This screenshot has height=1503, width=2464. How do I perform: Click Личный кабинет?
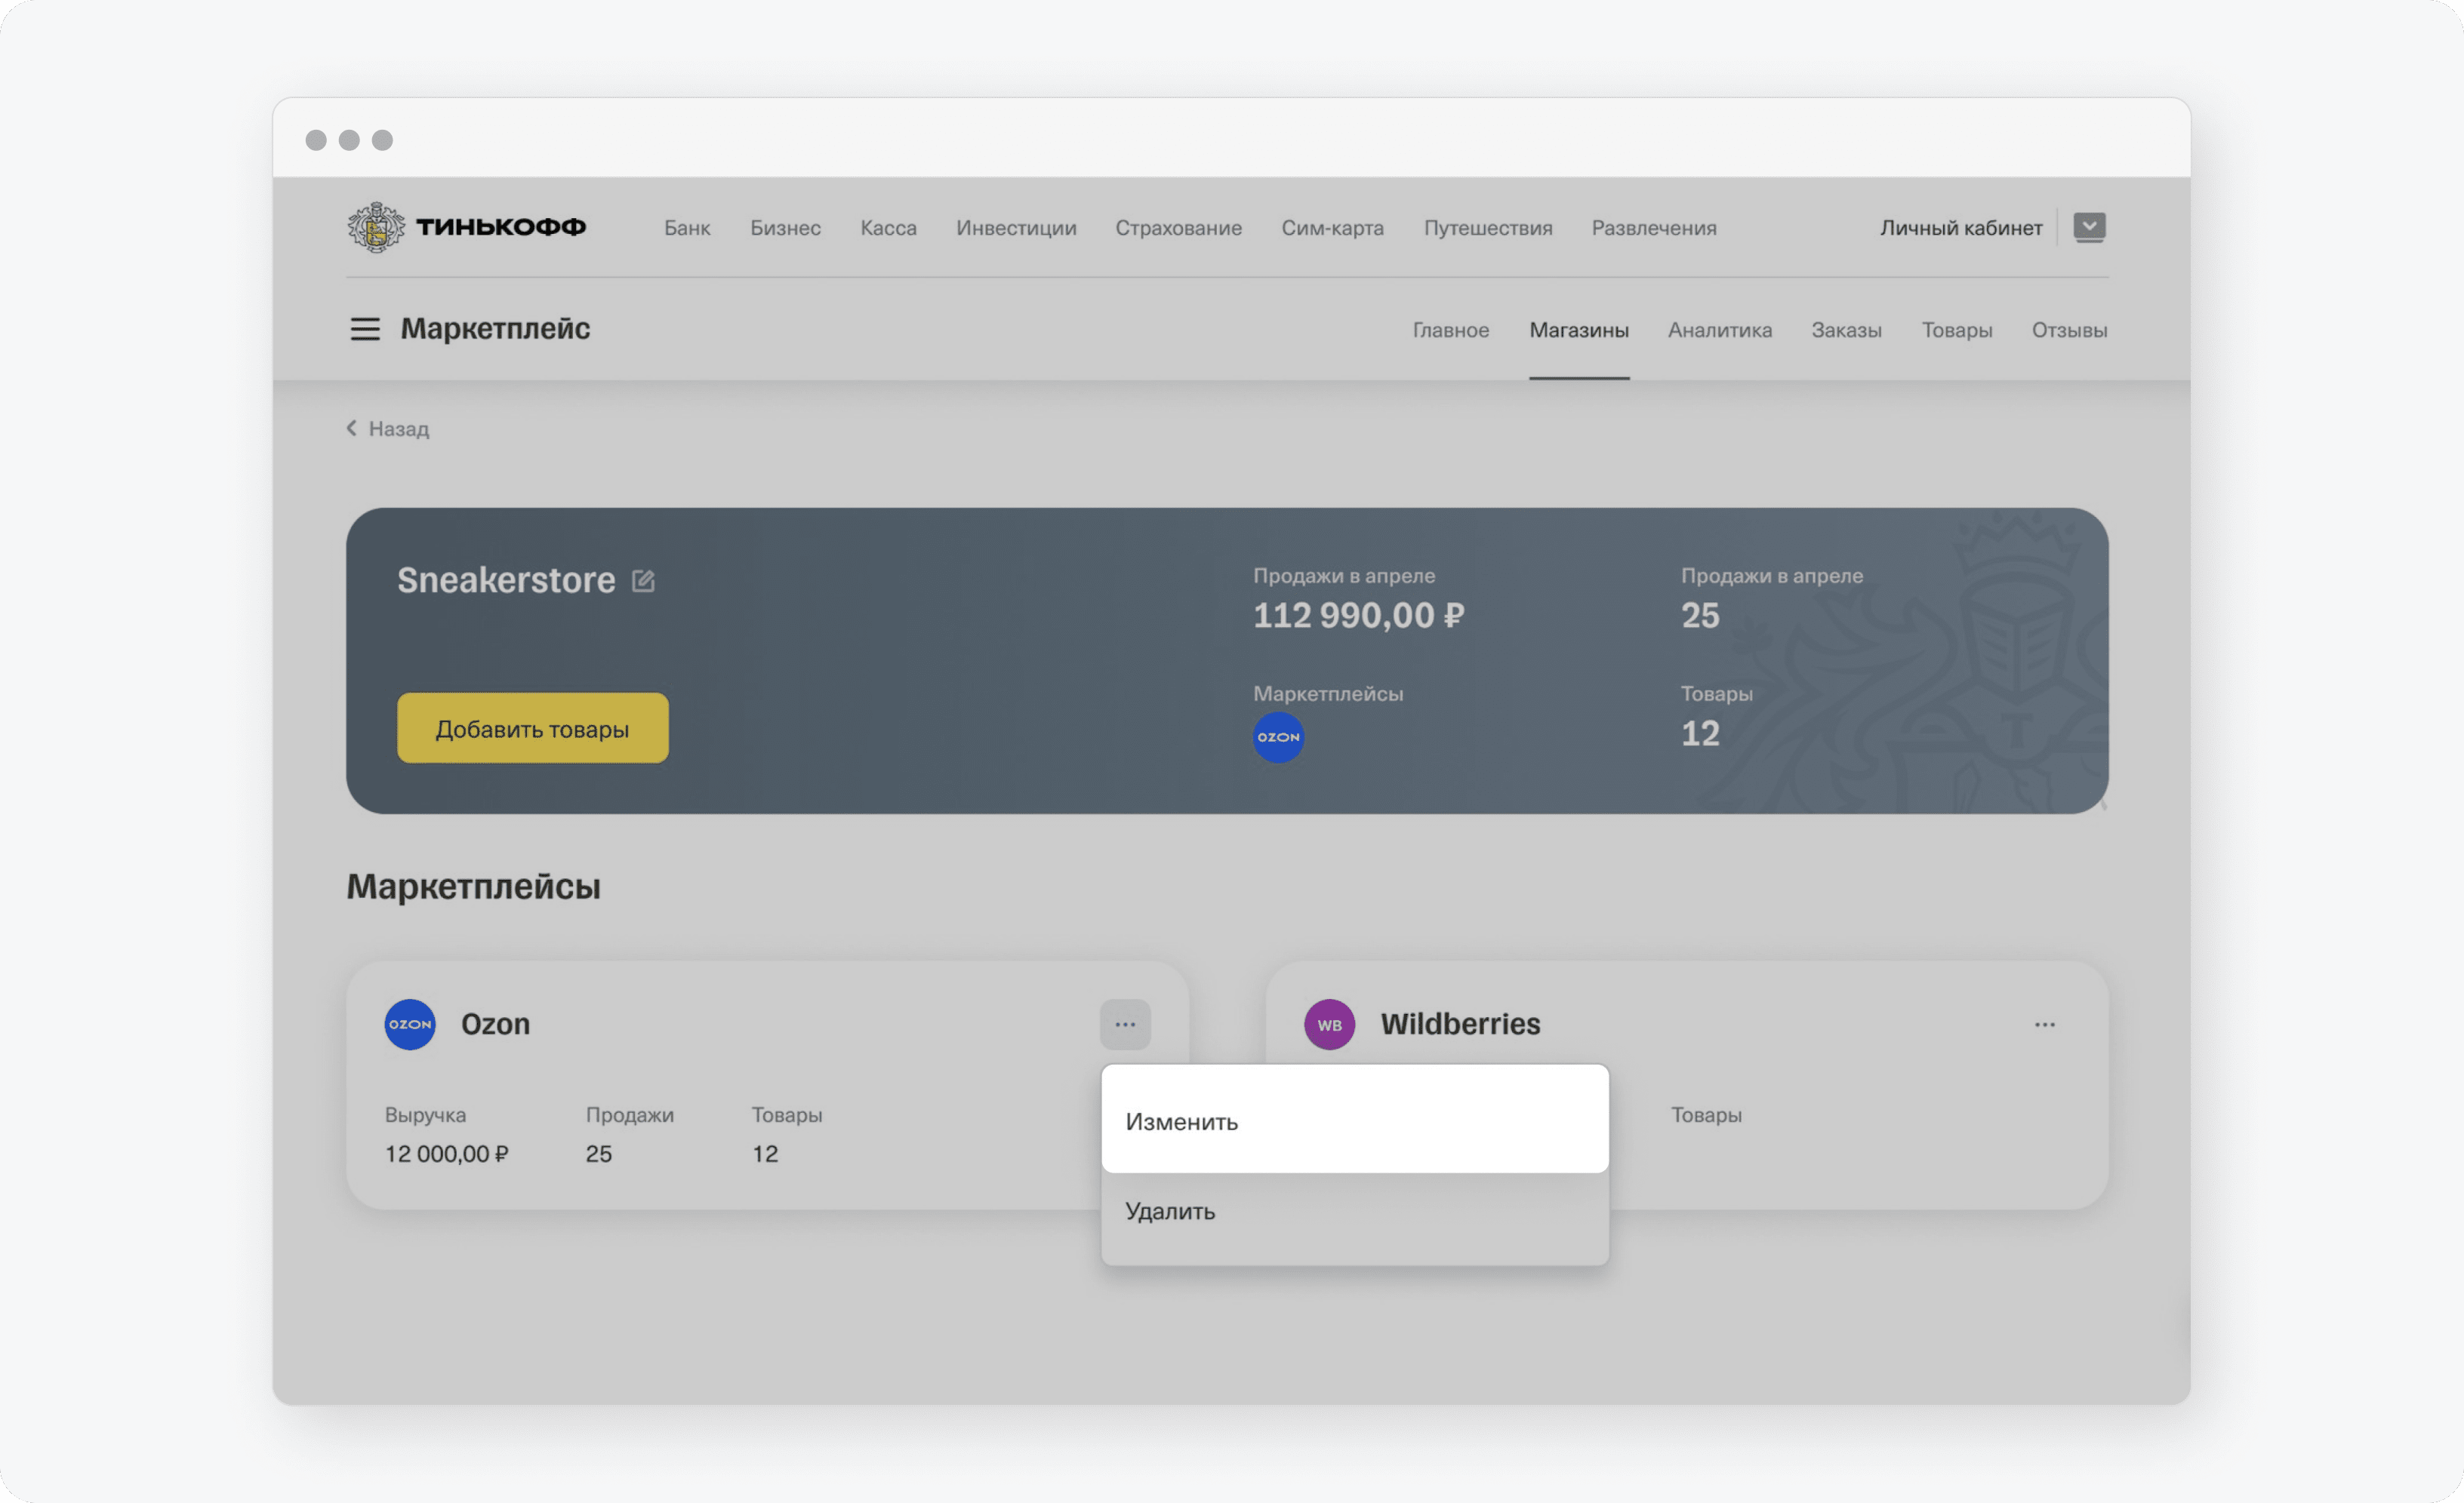(1960, 228)
